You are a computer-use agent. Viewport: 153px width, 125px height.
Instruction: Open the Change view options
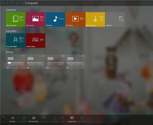[x=72, y=119]
